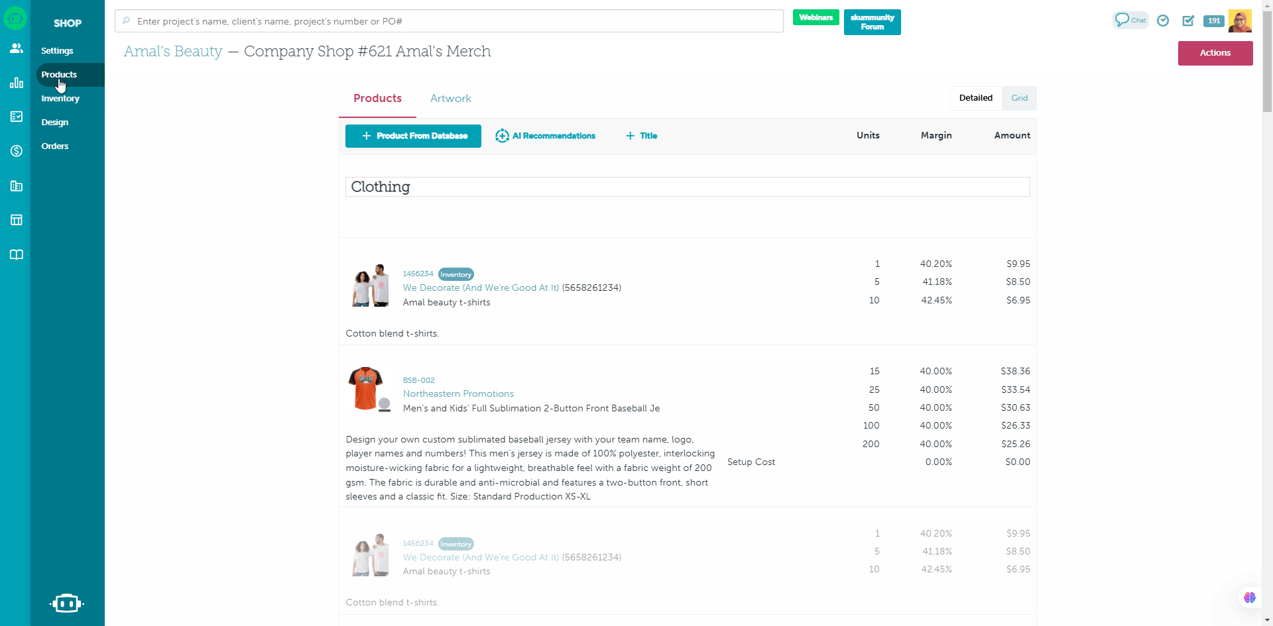The width and height of the screenshot is (1273, 626).
Task: Switch to the Artwork tab
Action: [450, 99]
